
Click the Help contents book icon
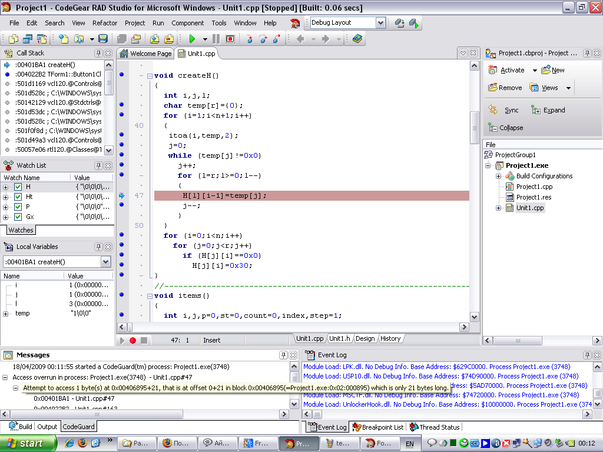tap(357, 39)
